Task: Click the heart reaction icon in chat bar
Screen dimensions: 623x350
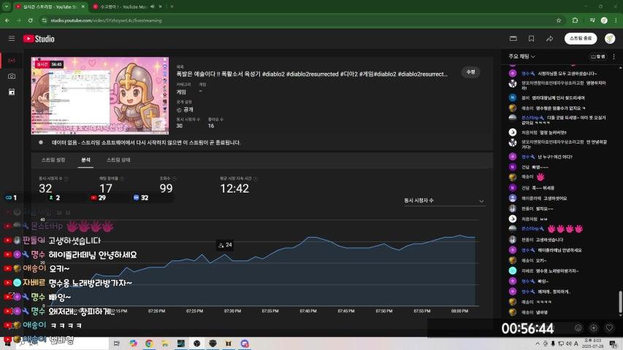Action: [609, 328]
